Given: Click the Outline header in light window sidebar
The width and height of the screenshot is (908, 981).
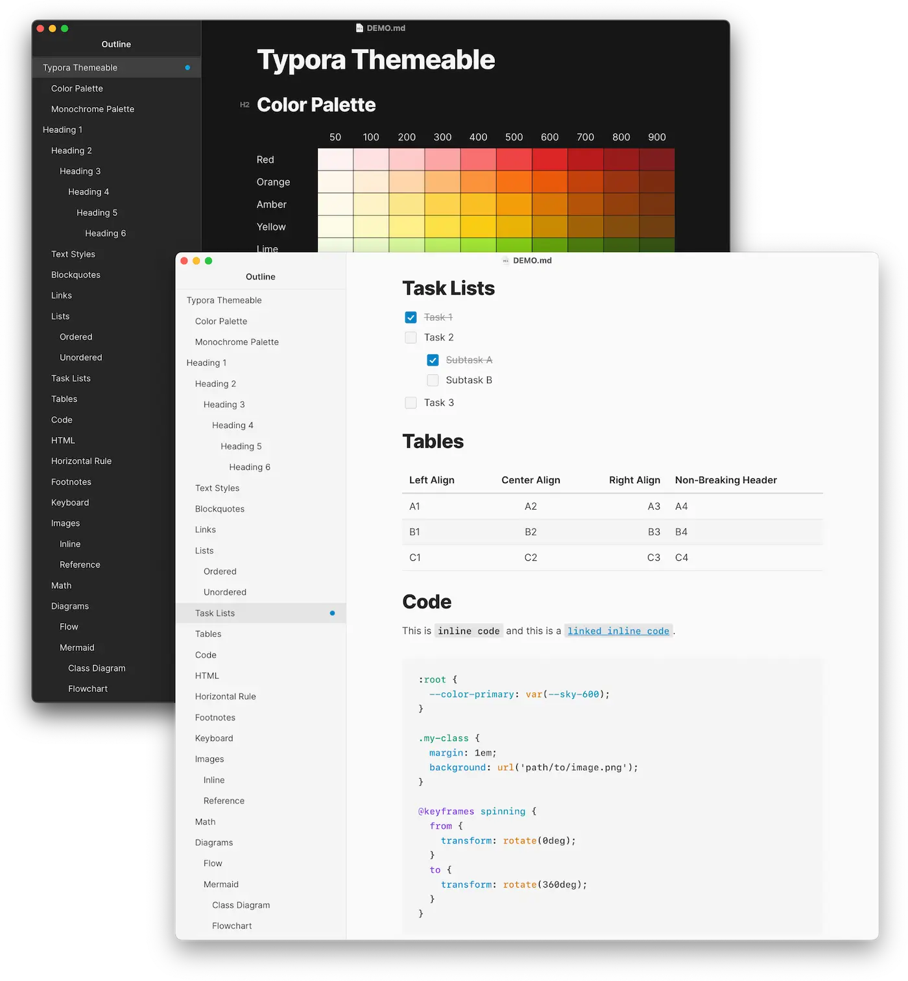Looking at the screenshot, I should click(261, 277).
